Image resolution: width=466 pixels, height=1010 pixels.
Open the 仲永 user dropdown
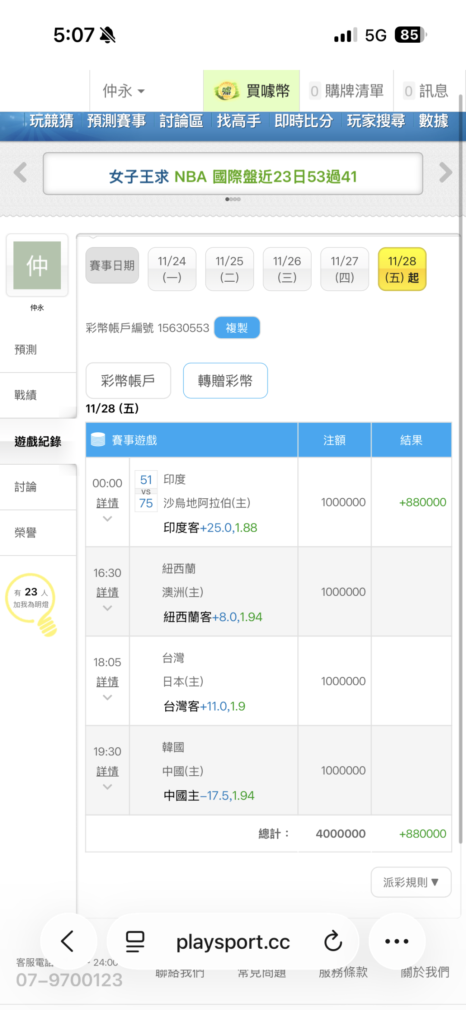[x=124, y=91]
